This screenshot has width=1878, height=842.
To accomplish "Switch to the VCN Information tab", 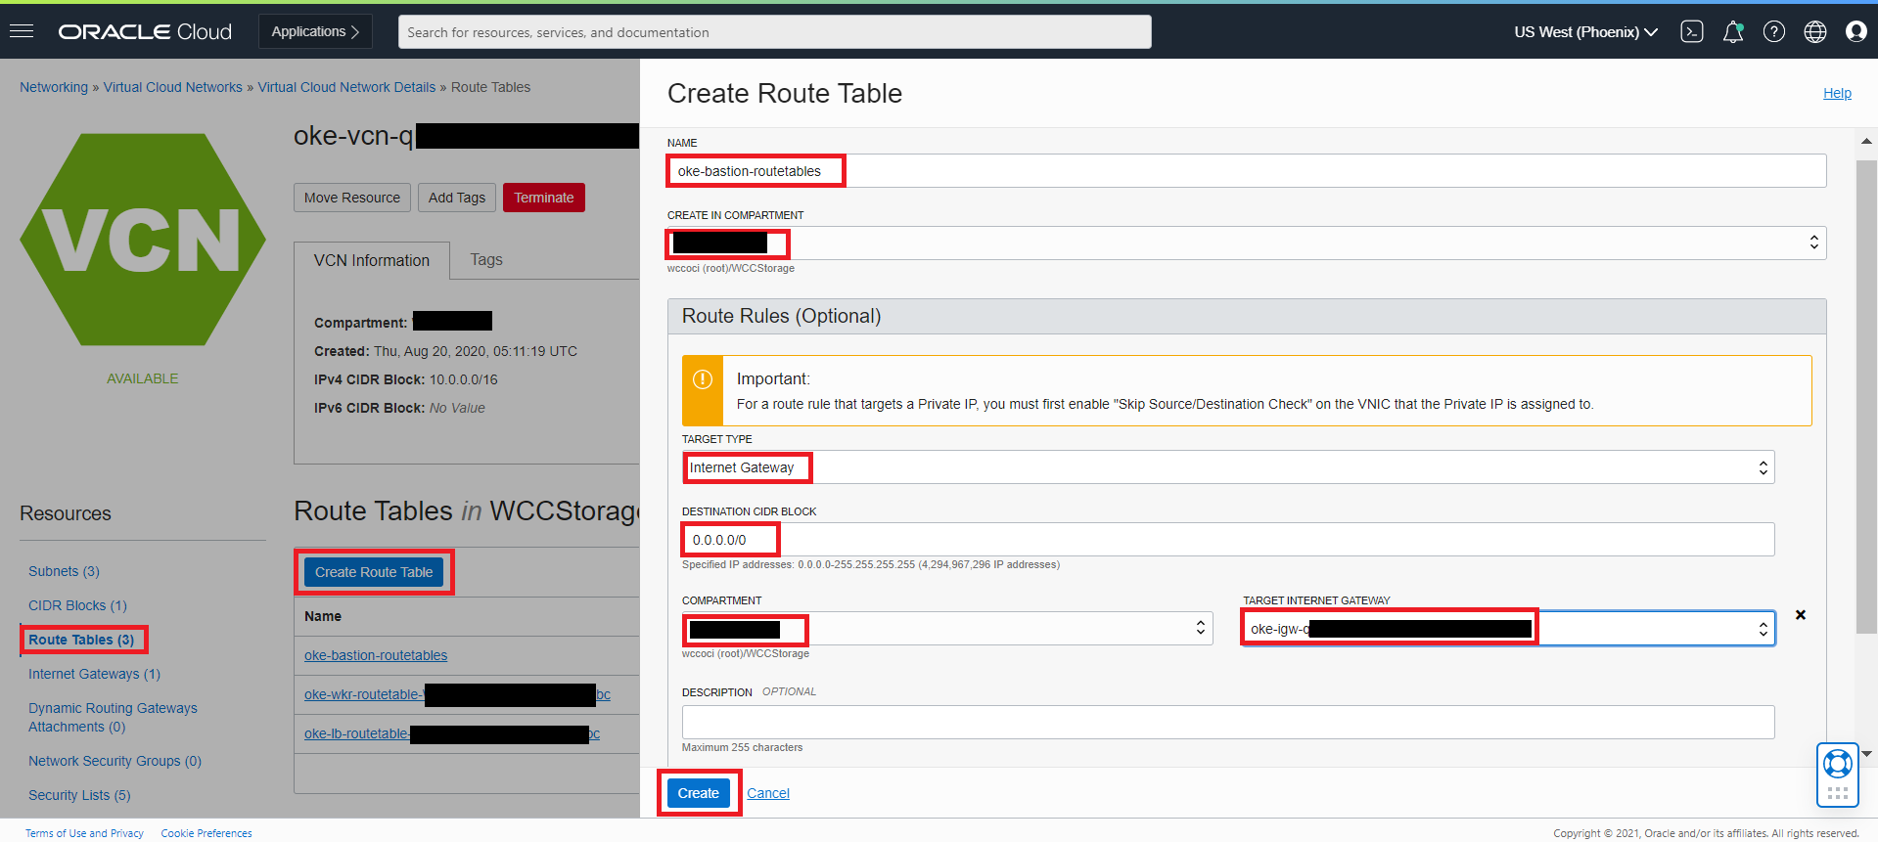I will pyautogui.click(x=372, y=260).
